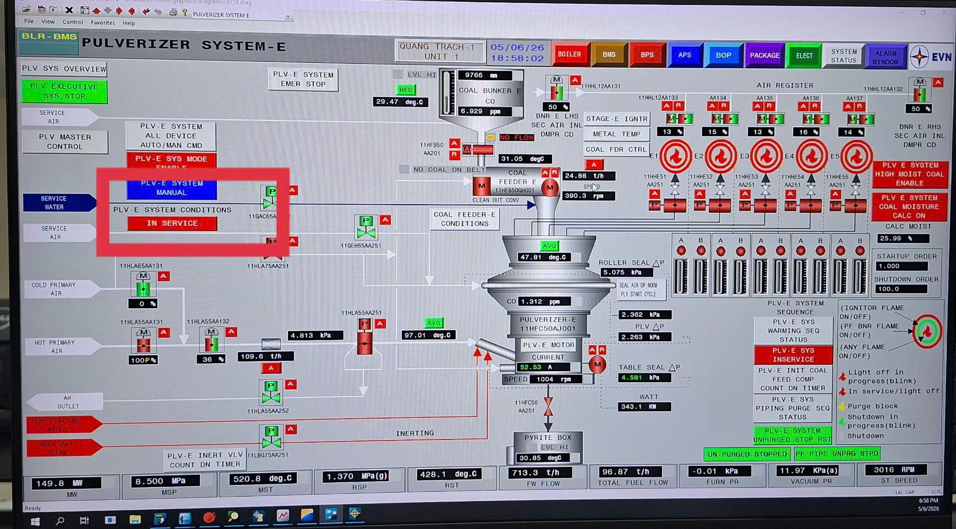
Task: Click the open folder toolbar icon
Action: [26, 10]
